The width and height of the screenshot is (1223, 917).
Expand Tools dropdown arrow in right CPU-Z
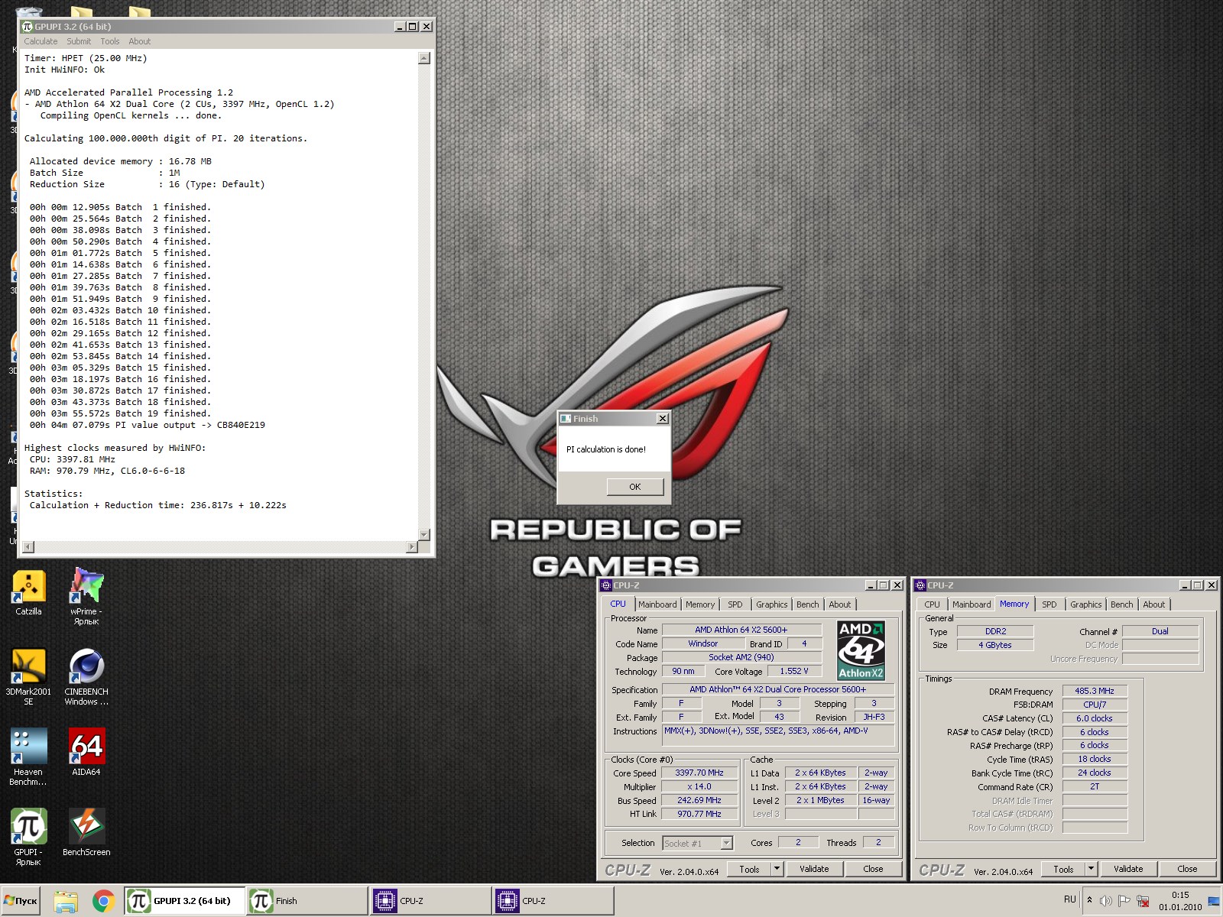(x=1091, y=869)
